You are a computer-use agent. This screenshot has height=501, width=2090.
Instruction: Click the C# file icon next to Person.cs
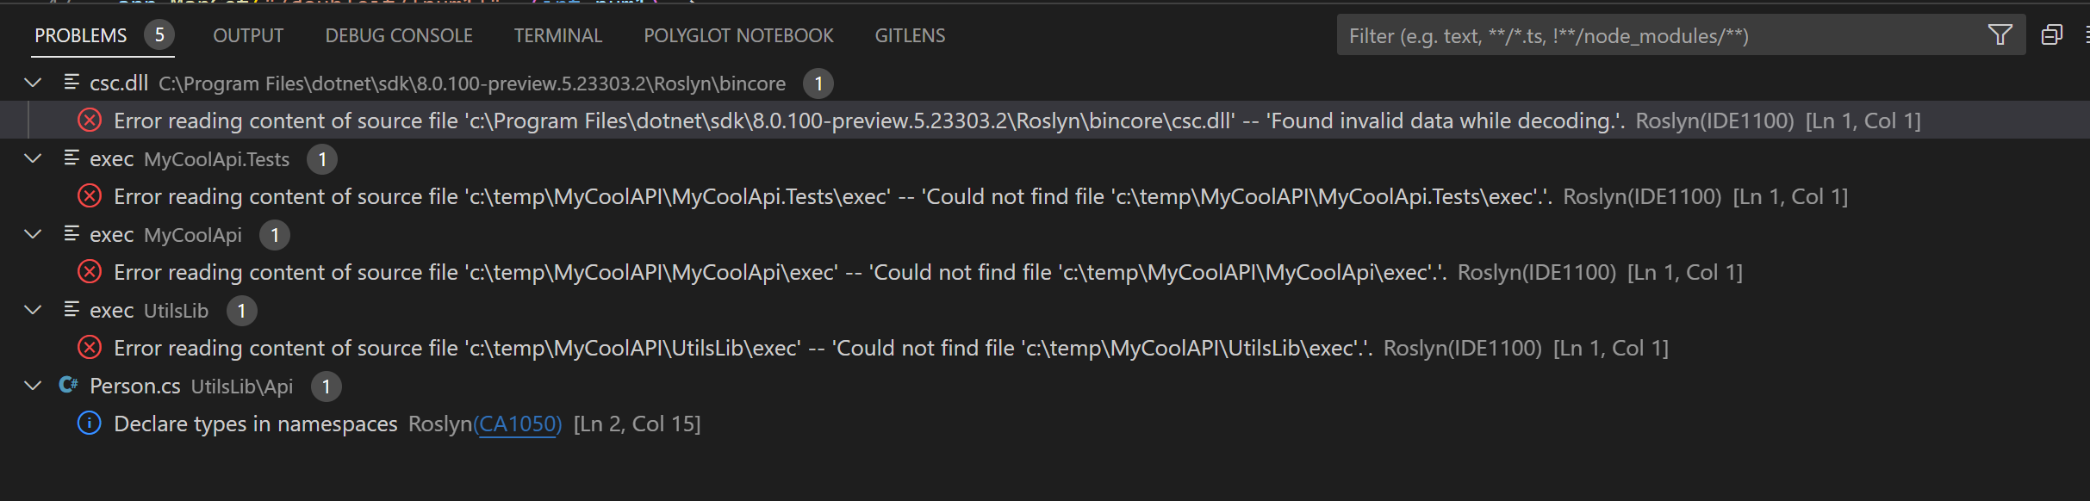pos(68,385)
